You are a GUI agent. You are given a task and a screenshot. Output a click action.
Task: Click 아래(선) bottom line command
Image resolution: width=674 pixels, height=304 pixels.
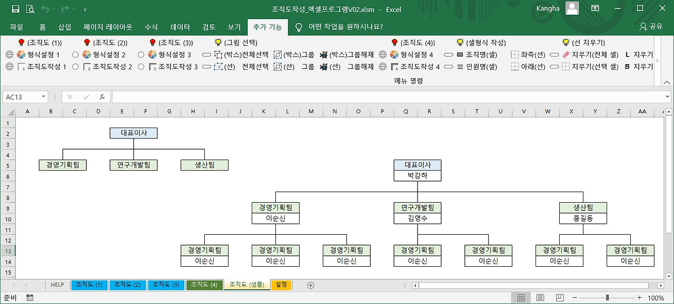click(x=528, y=67)
